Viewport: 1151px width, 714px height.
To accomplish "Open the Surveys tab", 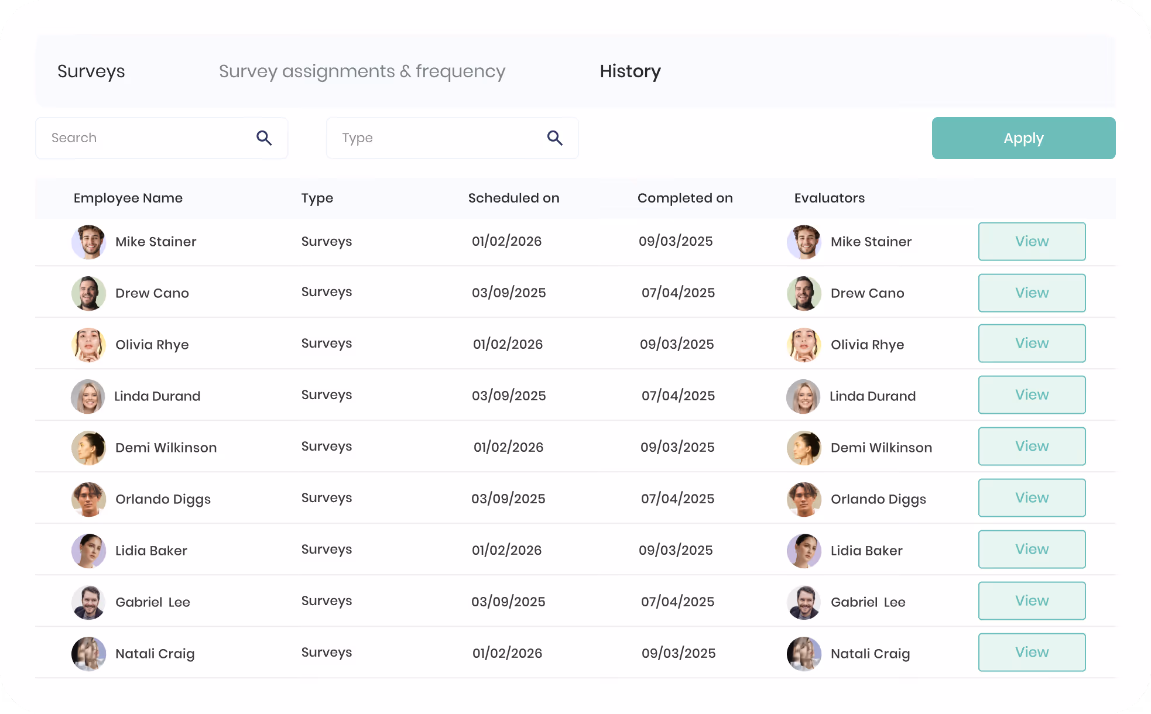I will [91, 71].
